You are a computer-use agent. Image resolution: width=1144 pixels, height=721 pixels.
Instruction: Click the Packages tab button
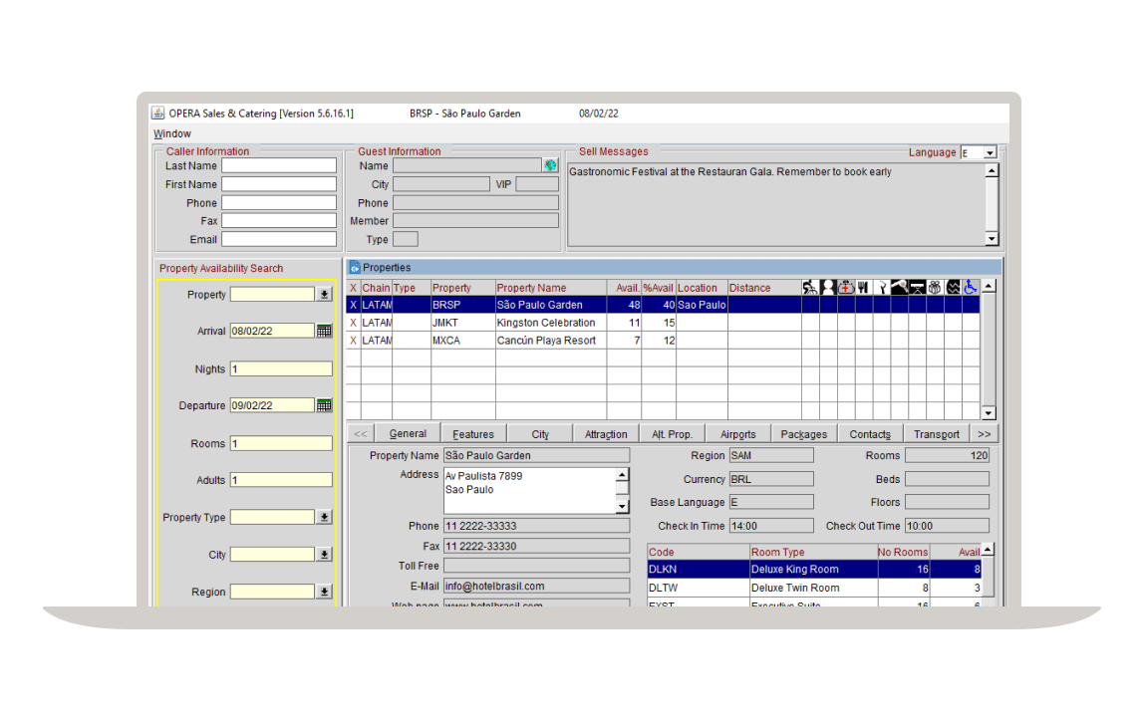(x=803, y=433)
